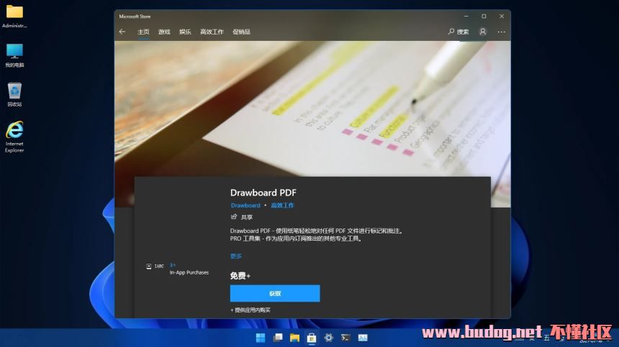This screenshot has height=347, width=619.
Task: Select the 回收站 recycle bin icon
Action: click(x=14, y=95)
